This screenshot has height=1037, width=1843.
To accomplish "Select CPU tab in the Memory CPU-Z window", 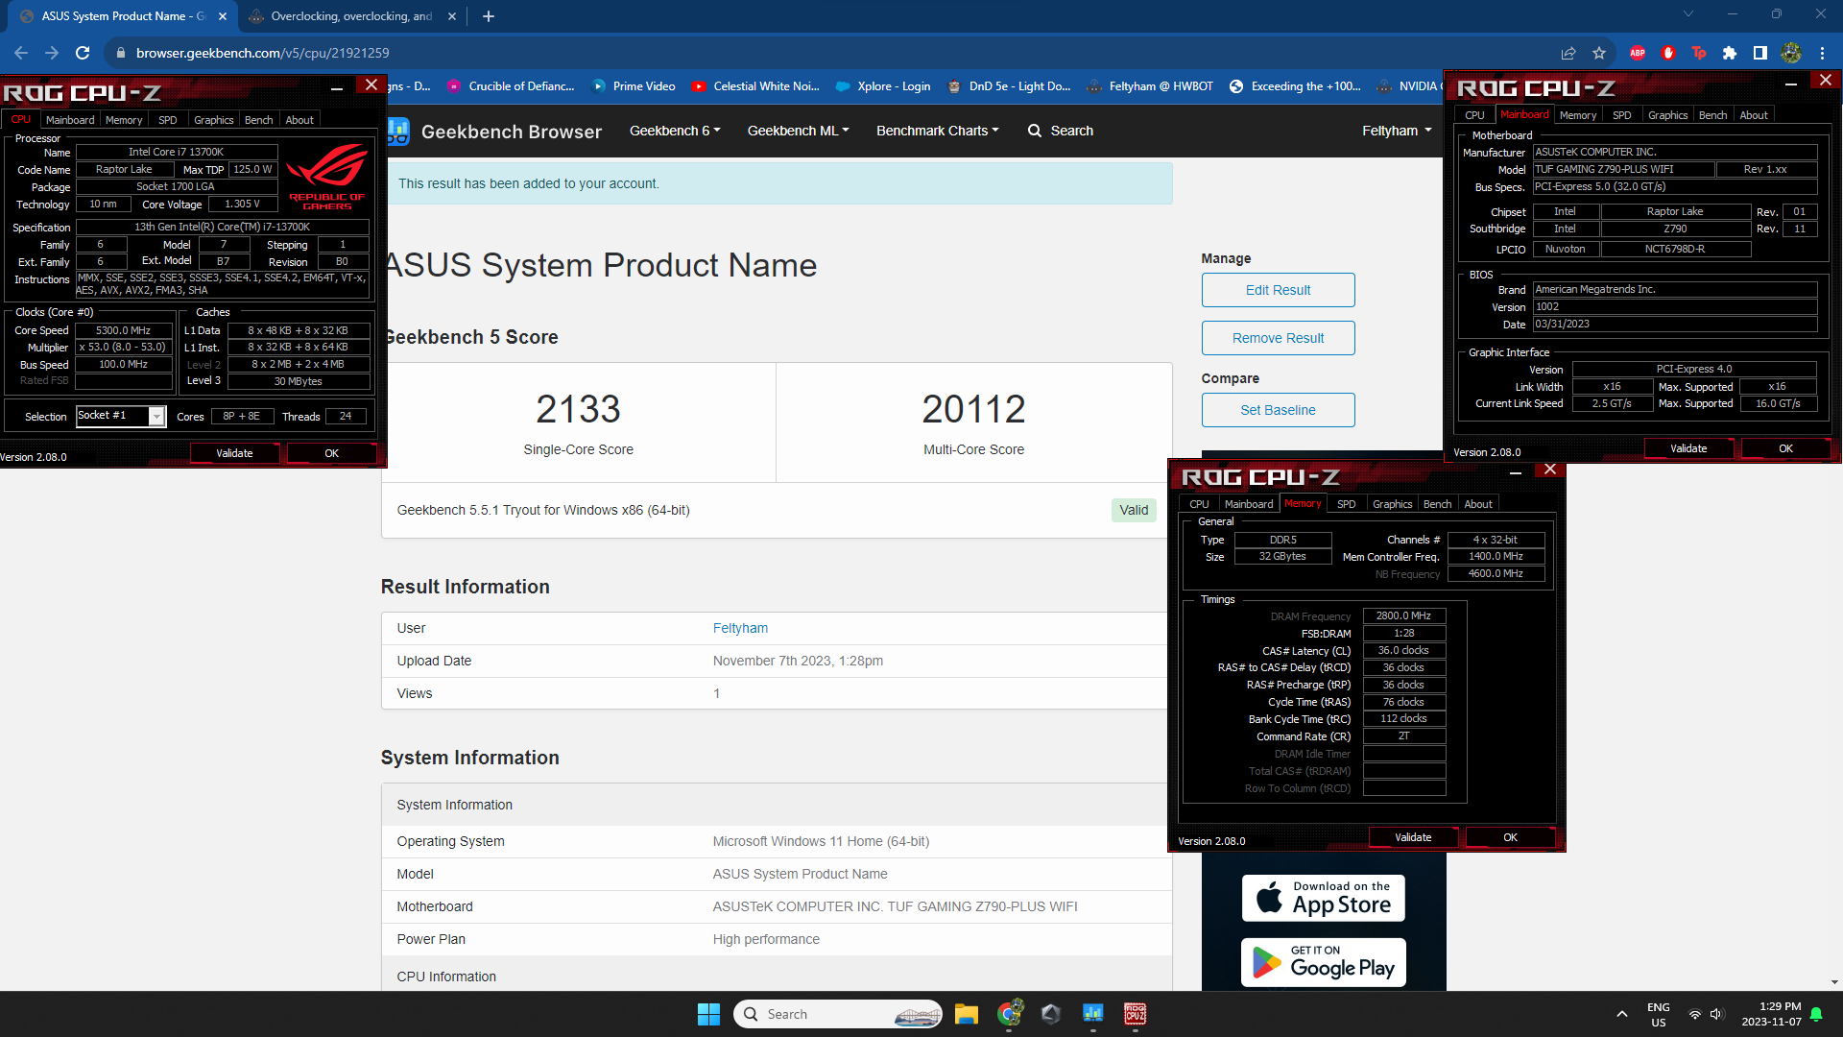I will click(1199, 504).
